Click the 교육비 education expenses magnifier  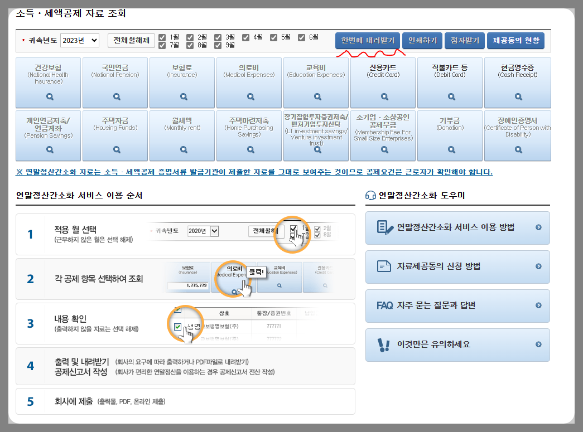tap(316, 97)
